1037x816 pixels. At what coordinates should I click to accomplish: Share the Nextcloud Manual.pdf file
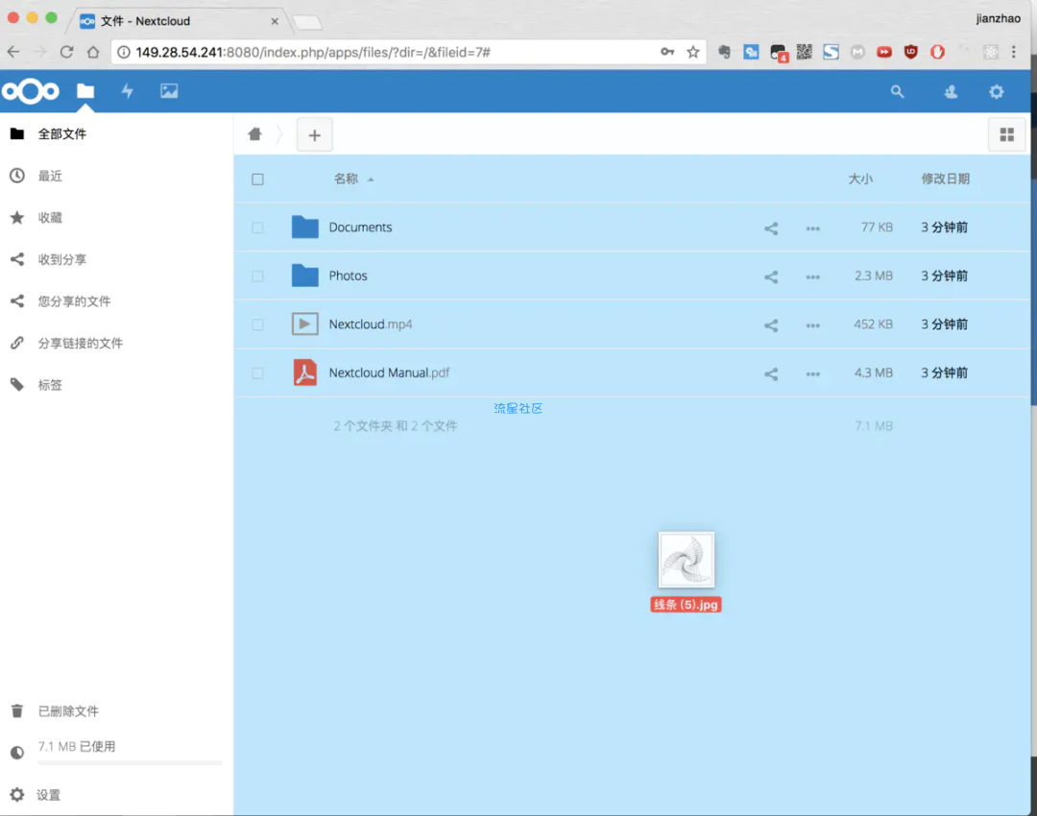(x=771, y=374)
